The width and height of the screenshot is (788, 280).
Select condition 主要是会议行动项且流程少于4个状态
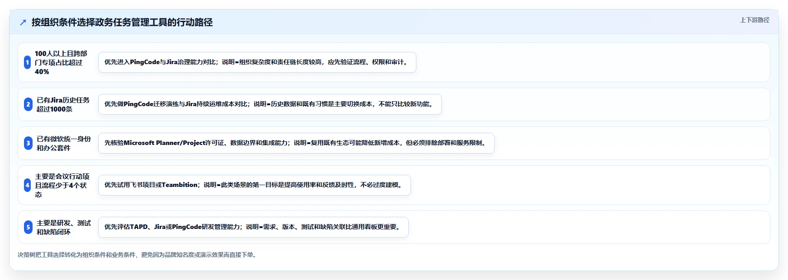(62, 185)
